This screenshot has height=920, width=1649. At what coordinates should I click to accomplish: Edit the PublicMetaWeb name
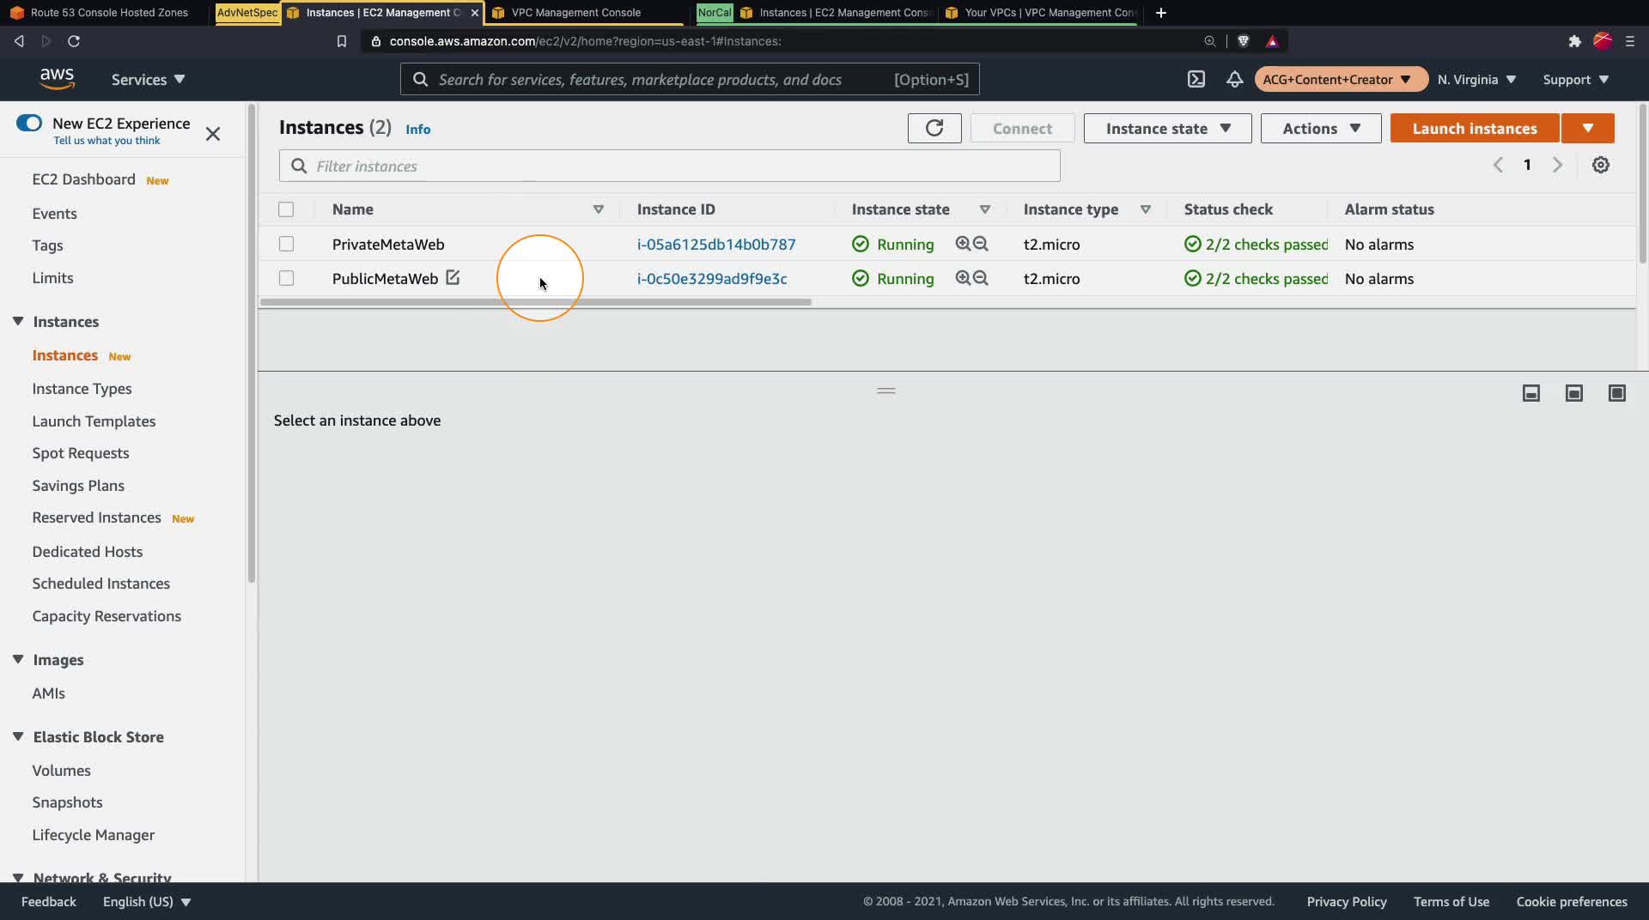click(453, 277)
